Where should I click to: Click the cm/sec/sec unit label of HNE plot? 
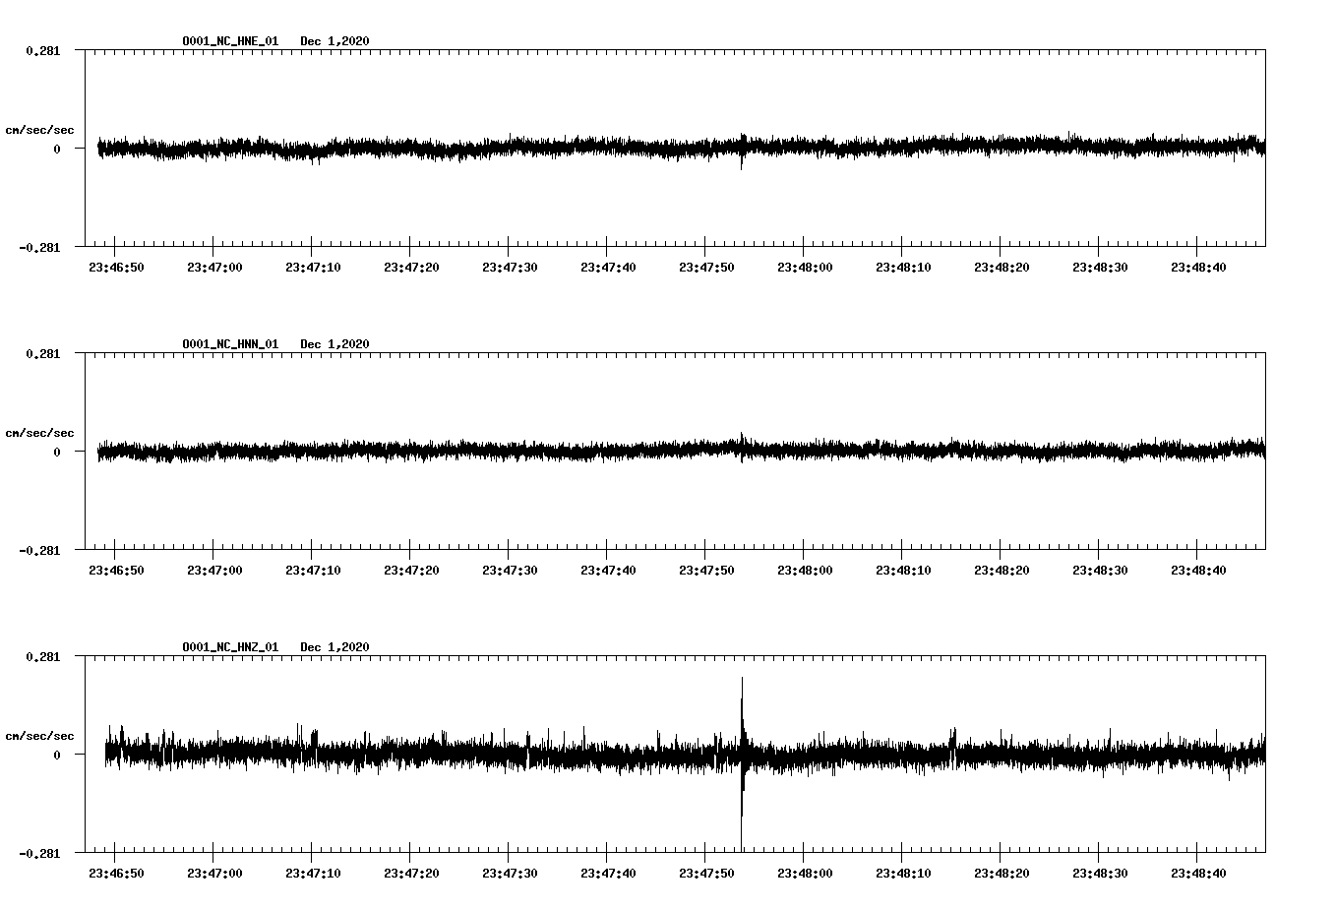(x=40, y=129)
